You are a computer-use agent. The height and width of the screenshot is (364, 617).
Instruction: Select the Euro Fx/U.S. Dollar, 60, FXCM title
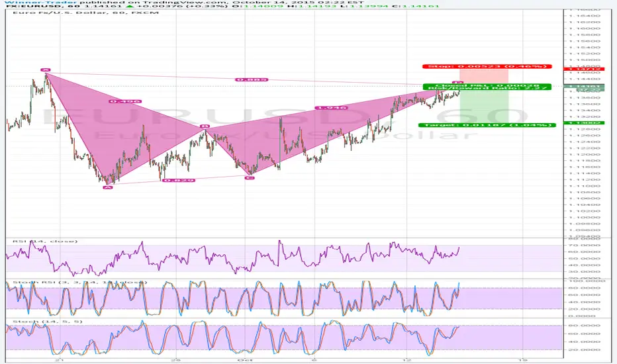coord(86,13)
